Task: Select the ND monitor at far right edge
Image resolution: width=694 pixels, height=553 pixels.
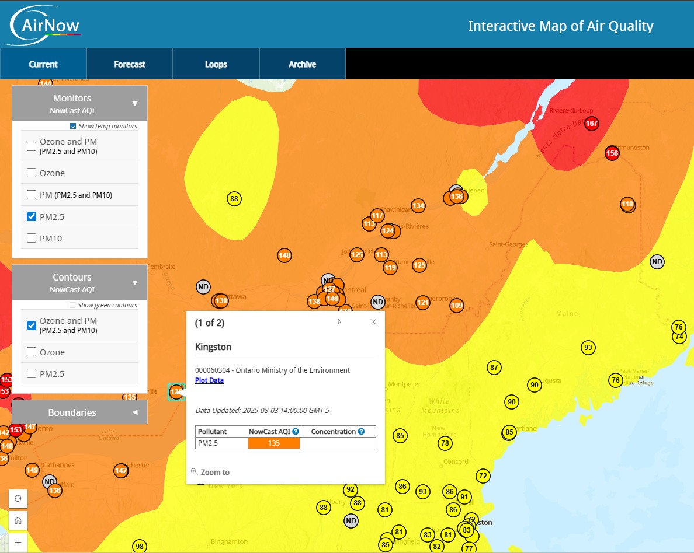Action: [x=657, y=262]
